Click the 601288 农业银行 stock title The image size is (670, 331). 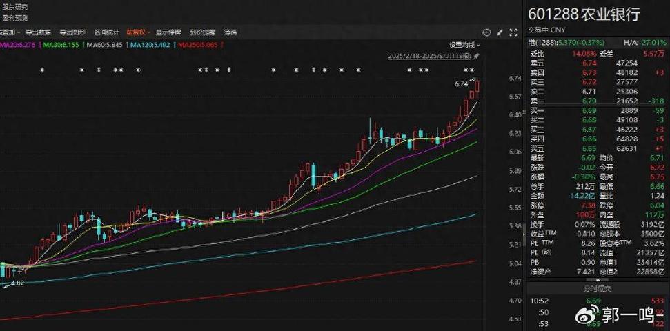pyautogui.click(x=584, y=14)
